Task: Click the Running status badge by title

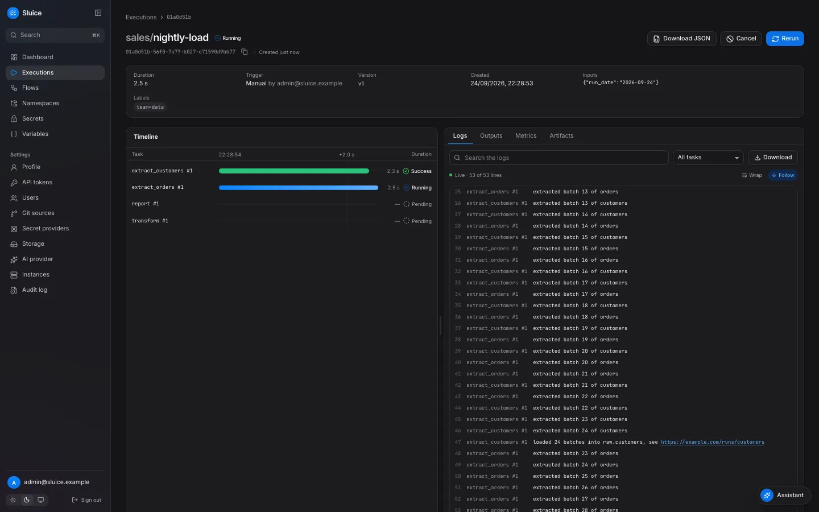Action: click(228, 38)
